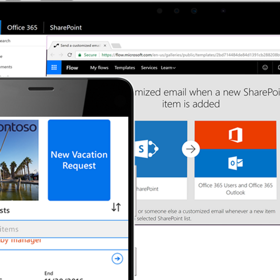Expand the Learn dropdown in Flow header
280x280 pixels.
[x=168, y=68]
